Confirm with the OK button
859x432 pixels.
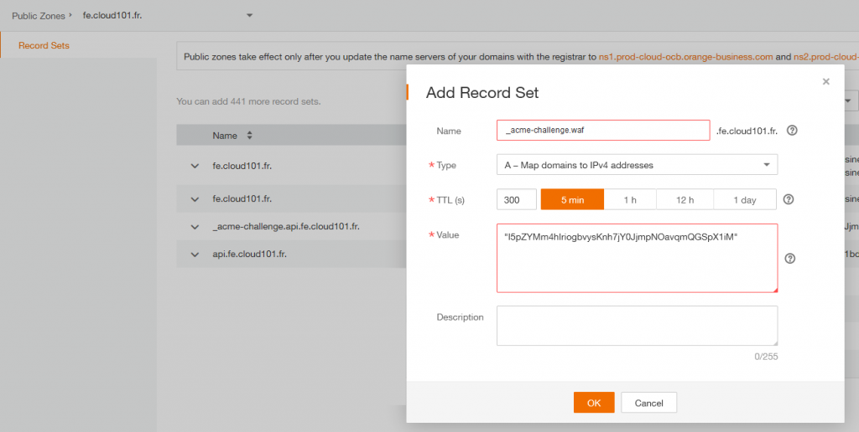click(594, 403)
